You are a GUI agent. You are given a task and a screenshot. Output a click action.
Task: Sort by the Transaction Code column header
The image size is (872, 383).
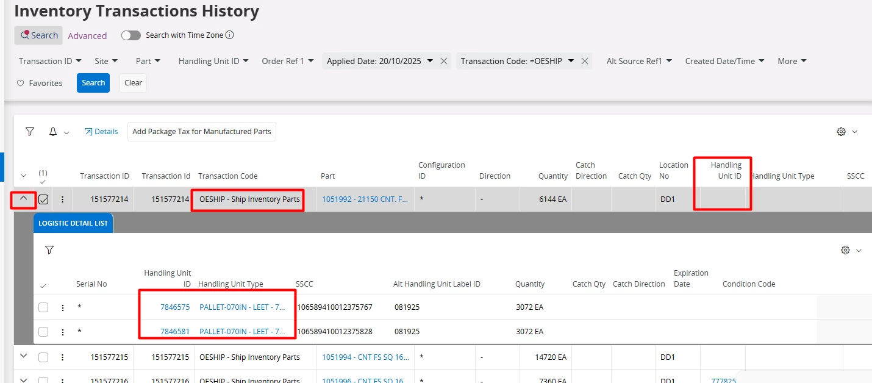tap(228, 176)
